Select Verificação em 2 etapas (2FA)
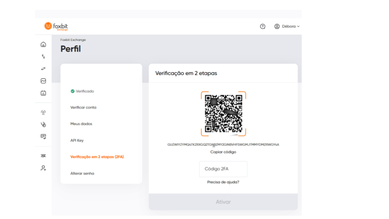The width and height of the screenshot is (389, 219). pos(97,157)
